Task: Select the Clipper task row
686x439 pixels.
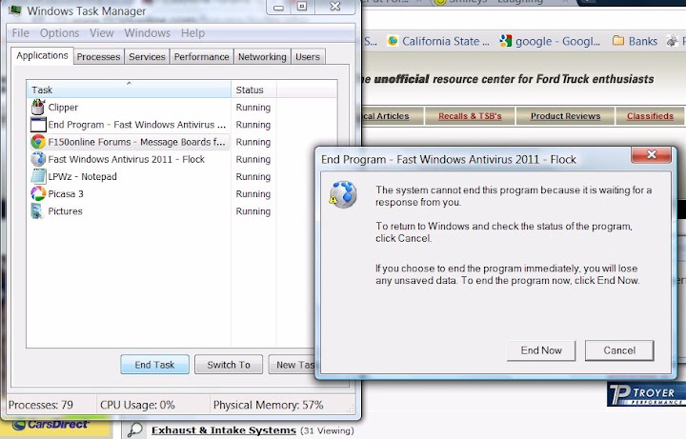Action: [x=130, y=107]
